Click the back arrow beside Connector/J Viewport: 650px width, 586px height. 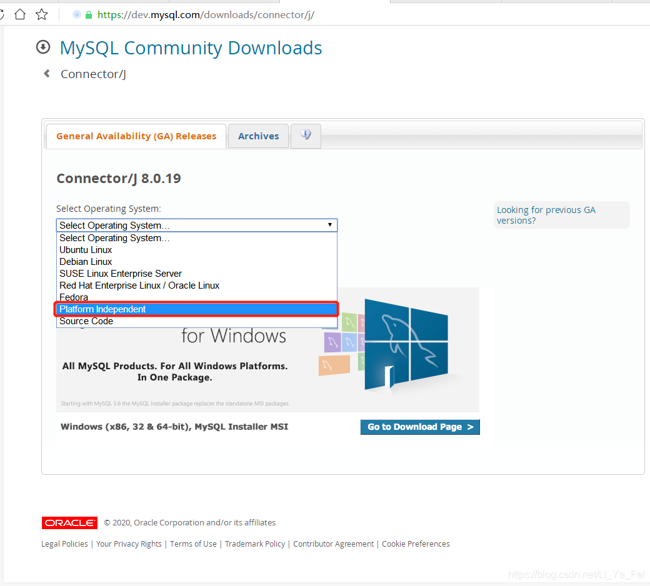coord(47,73)
